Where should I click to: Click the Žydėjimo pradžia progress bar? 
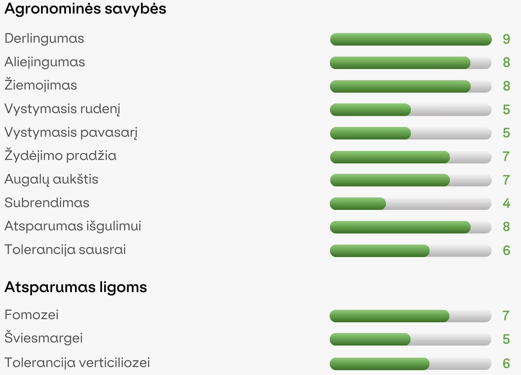coord(411,157)
